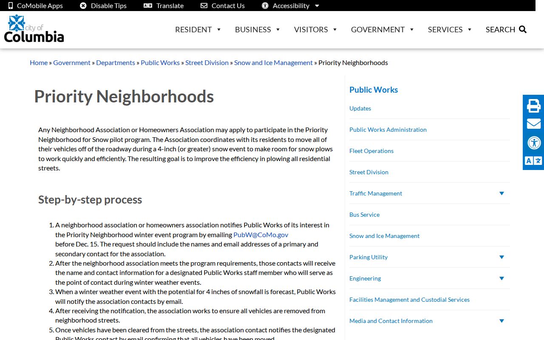Expand Media and Contact Information arrow
This screenshot has width=544, height=340.
[x=501, y=321]
